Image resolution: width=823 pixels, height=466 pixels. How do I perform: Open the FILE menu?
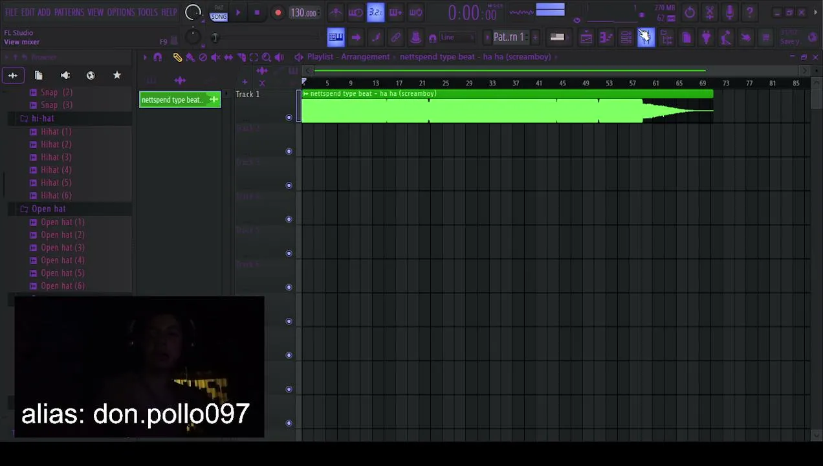(x=12, y=12)
